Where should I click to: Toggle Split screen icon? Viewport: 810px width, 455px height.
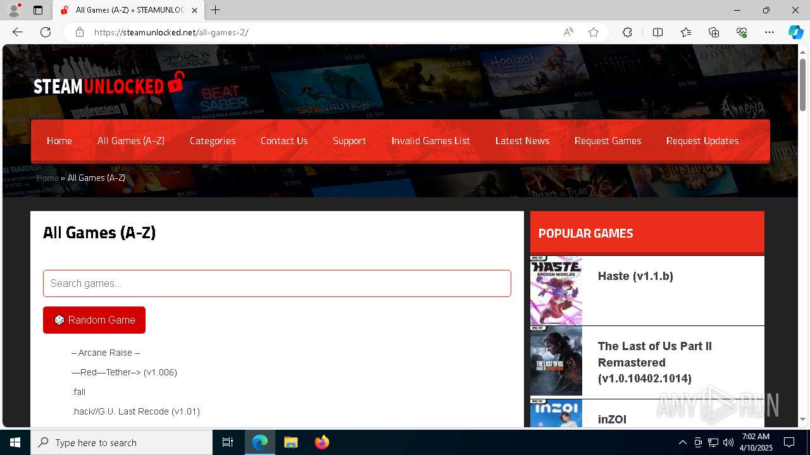tap(657, 32)
